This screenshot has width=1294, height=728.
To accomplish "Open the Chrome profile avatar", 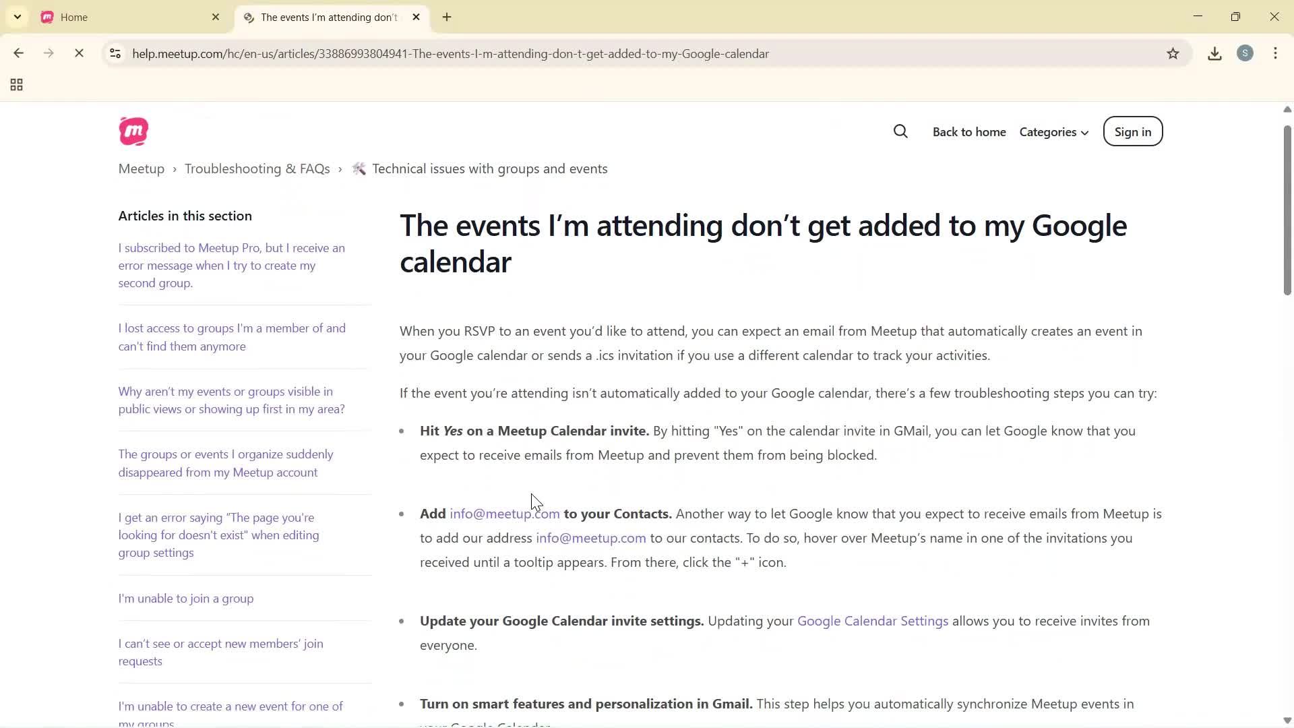I will [1245, 53].
